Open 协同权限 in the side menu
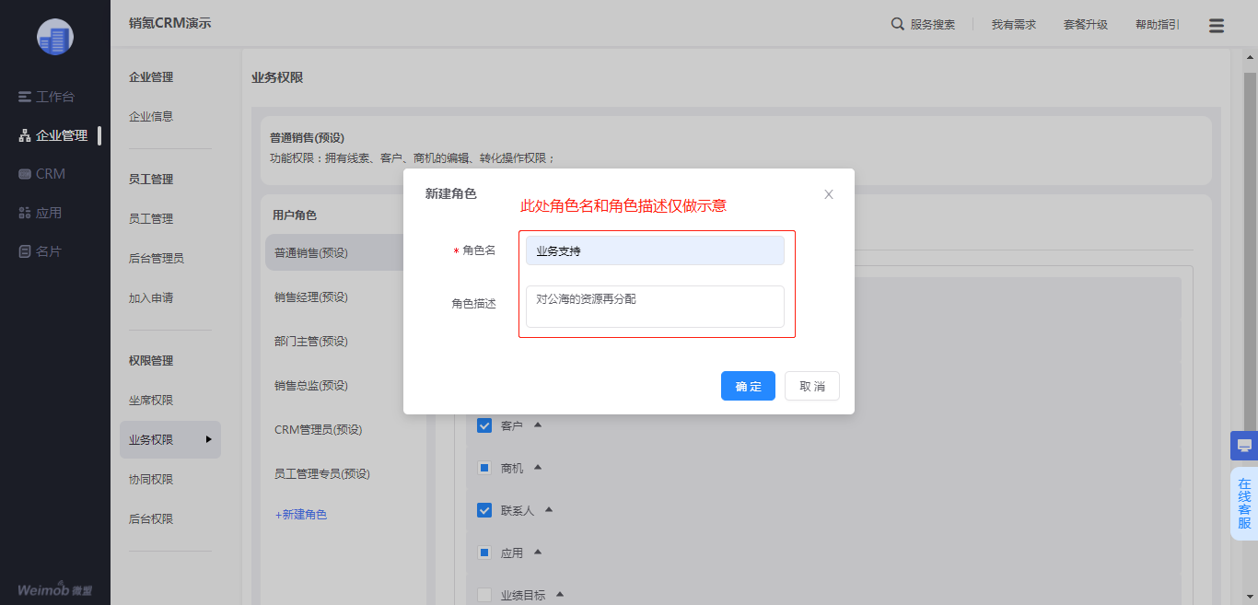 coord(151,480)
